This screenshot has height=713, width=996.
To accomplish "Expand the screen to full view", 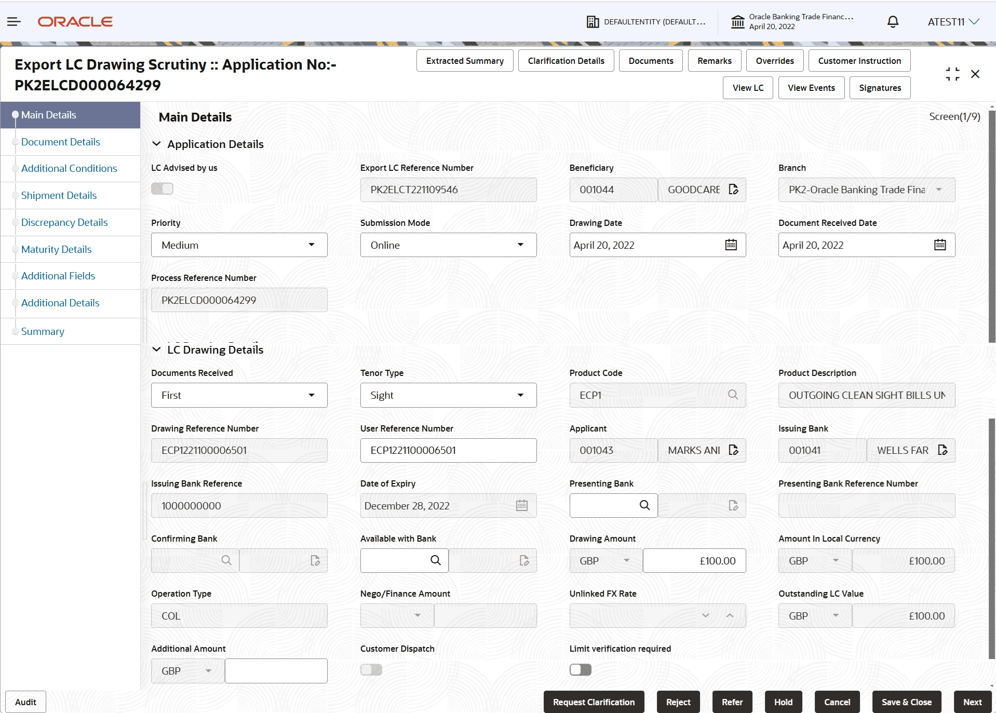I will pos(952,74).
